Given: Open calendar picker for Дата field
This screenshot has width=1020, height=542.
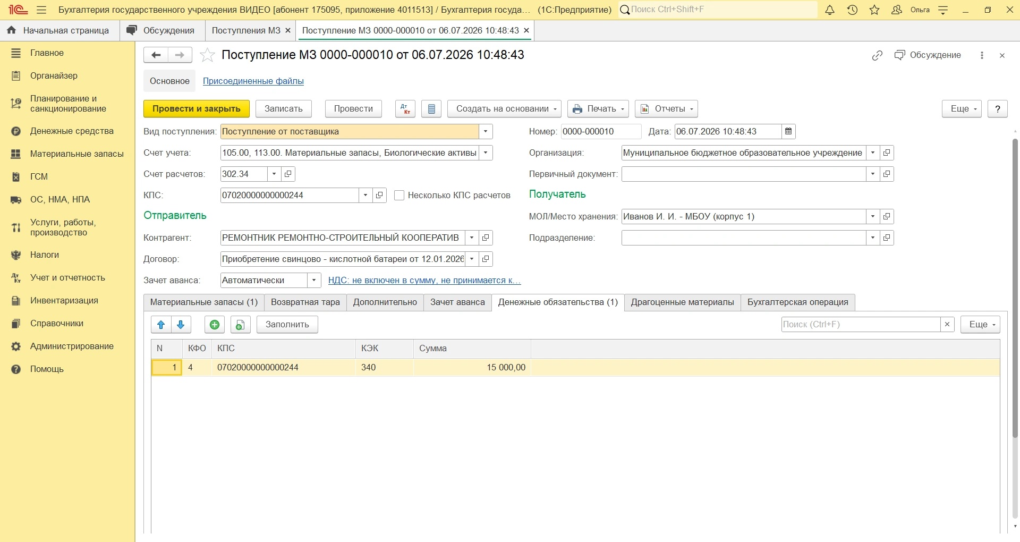Looking at the screenshot, I should pos(788,131).
